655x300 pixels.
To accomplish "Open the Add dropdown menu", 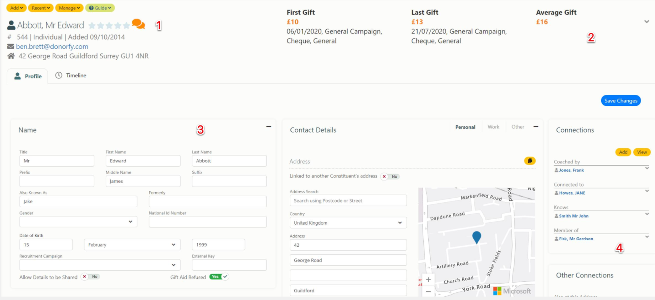I will coord(16,8).
